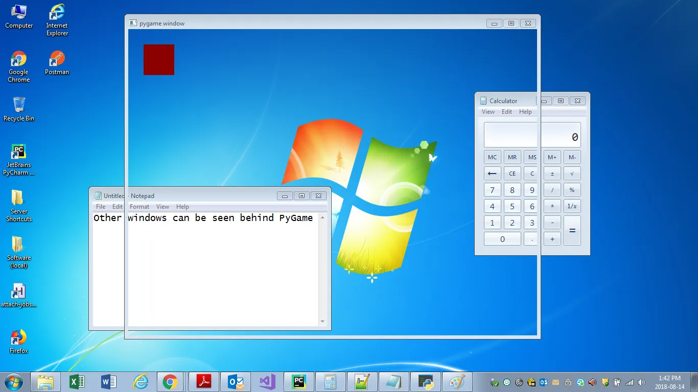
Task: Click the CE clear entry key
Action: tap(513, 174)
